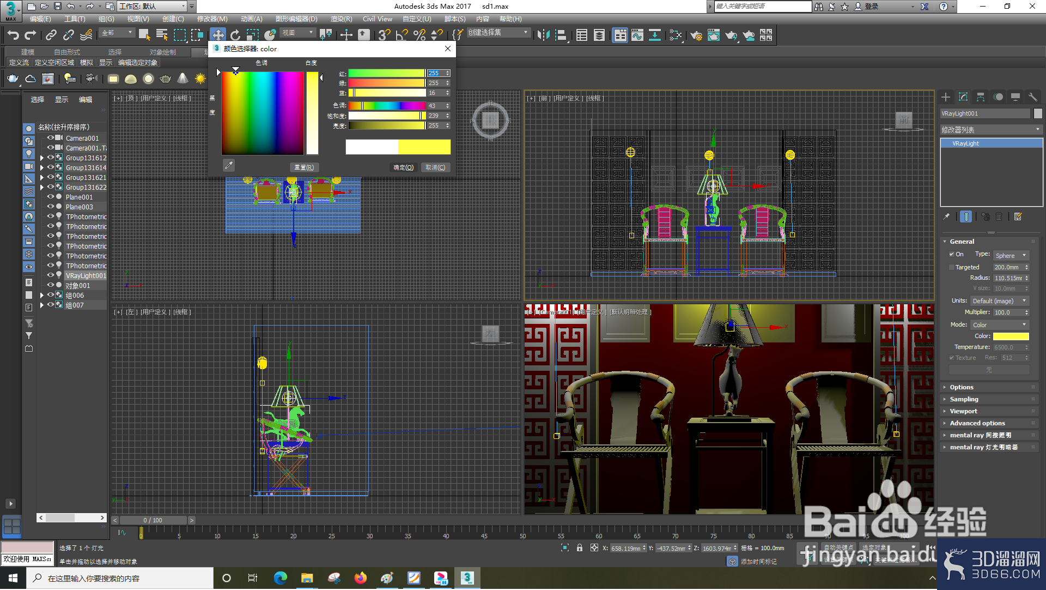This screenshot has height=590, width=1046.
Task: Toggle the light On checkbox
Action: [952, 254]
